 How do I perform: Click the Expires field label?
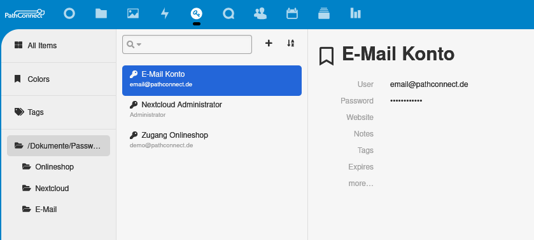pos(361,167)
